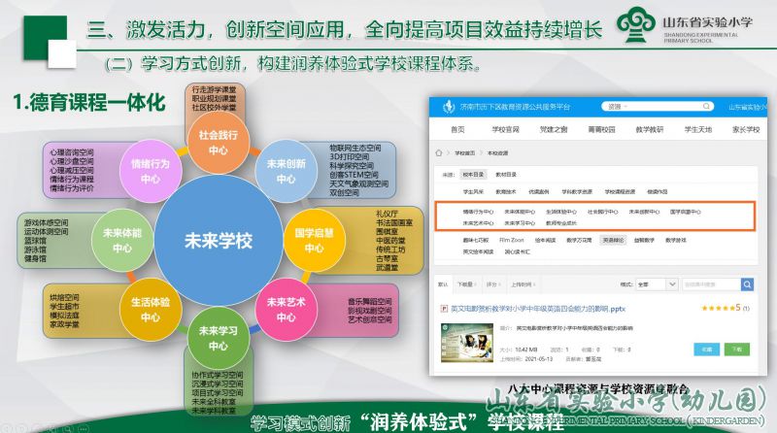The width and height of the screenshot is (777, 433).
Task: Select the 教材目录 source option
Action: [506, 175]
